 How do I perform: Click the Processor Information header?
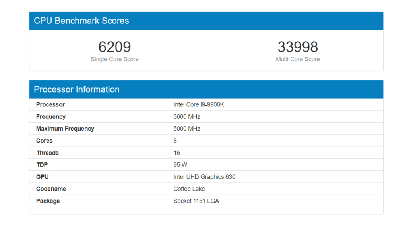pyautogui.click(x=77, y=89)
